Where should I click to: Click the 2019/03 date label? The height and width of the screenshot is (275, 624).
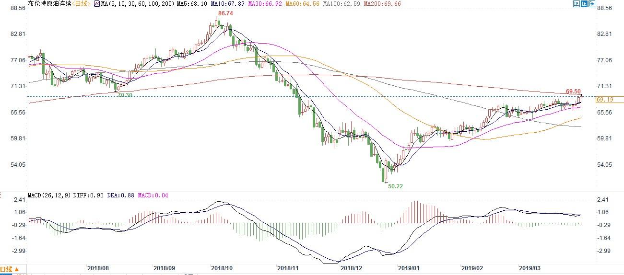(530, 269)
